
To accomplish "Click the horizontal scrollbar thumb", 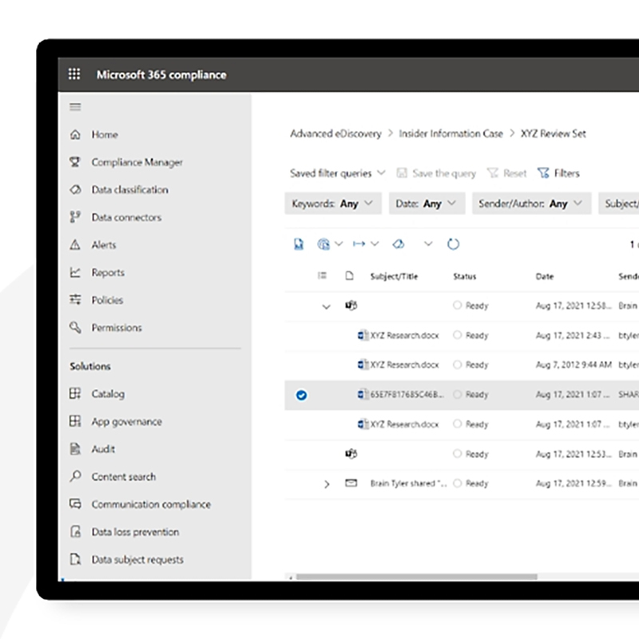I will (x=416, y=577).
